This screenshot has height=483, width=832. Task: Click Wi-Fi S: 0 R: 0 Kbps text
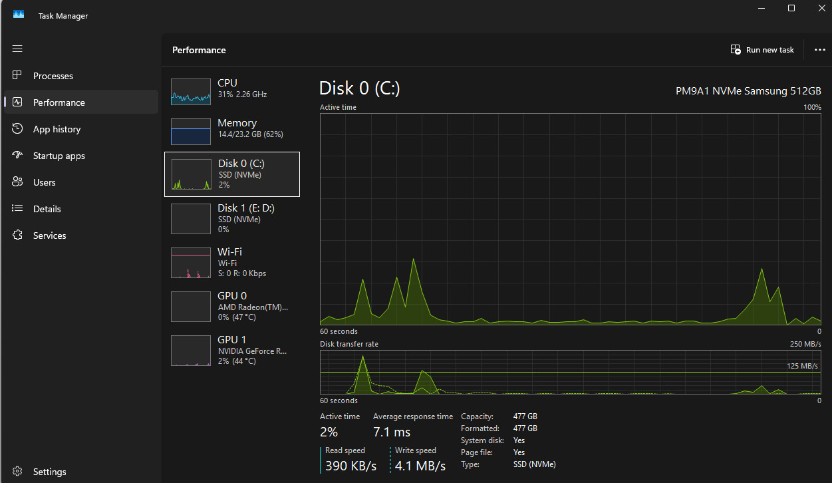pos(242,273)
